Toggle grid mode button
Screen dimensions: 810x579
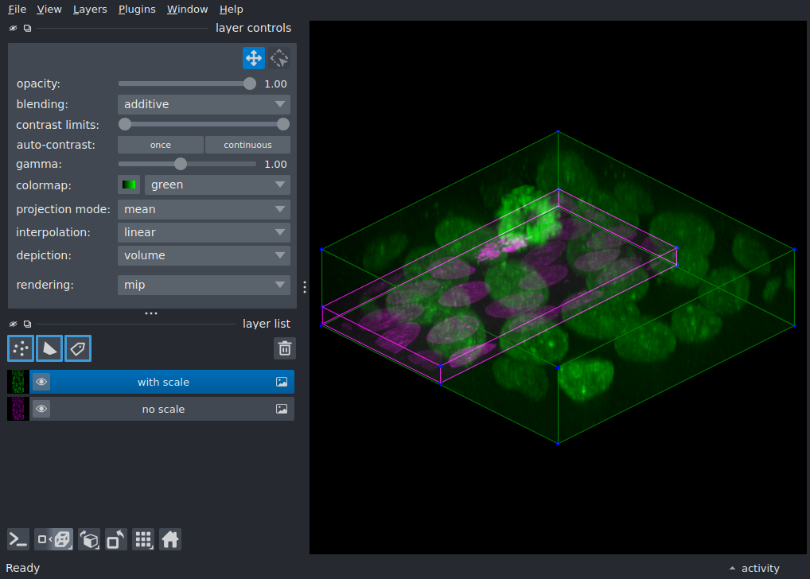(x=143, y=540)
